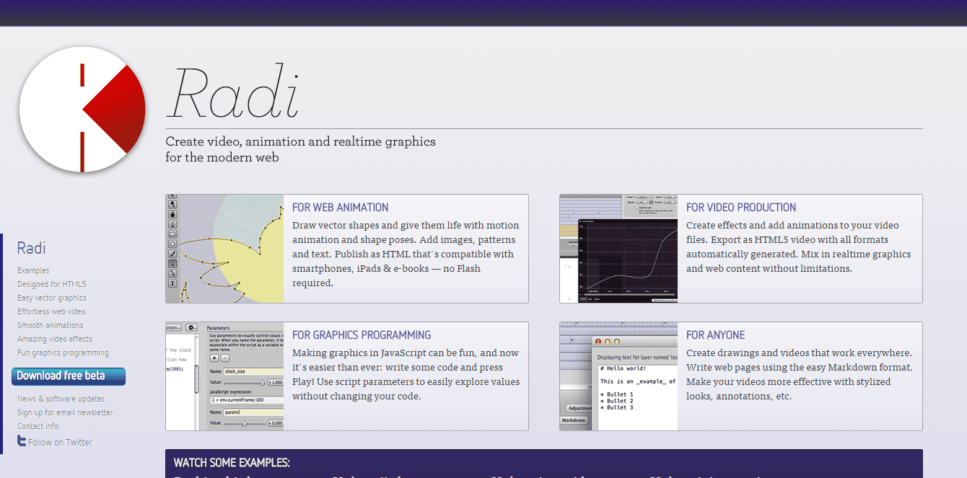
Task: Open the Amazing video effects link
Action: pyautogui.click(x=55, y=339)
